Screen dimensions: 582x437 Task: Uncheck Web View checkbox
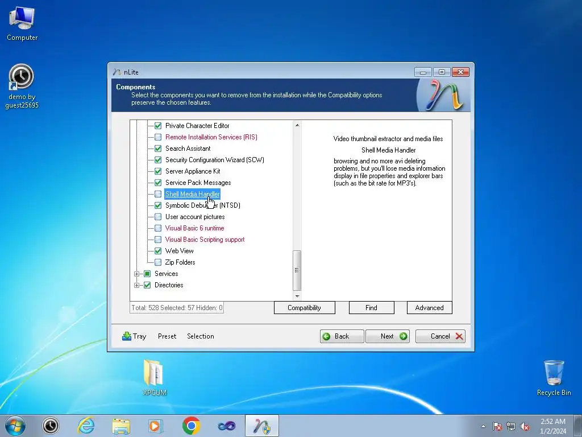158,251
